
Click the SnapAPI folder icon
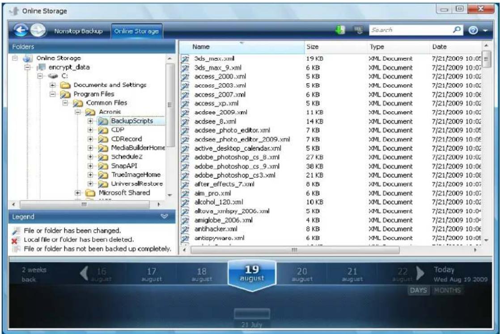(103, 166)
